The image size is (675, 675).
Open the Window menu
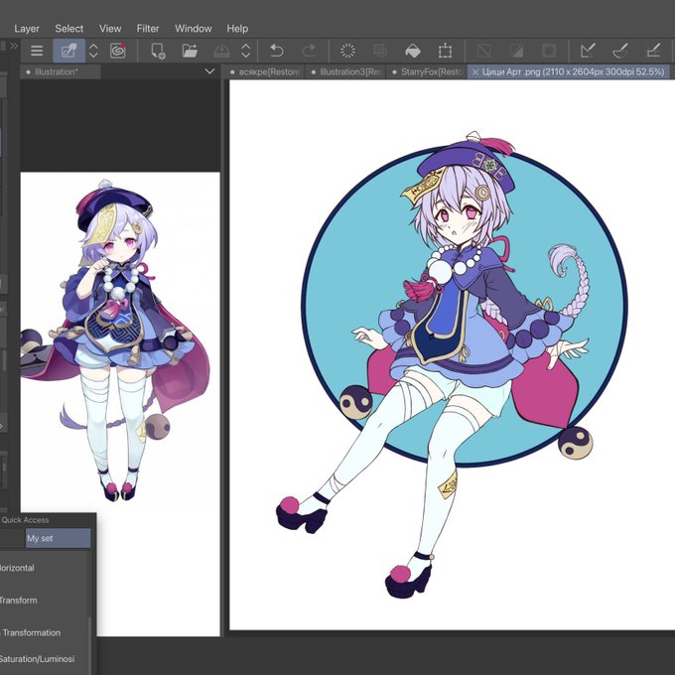pos(194,29)
